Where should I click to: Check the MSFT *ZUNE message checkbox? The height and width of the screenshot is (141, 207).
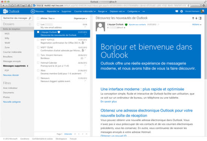click(x=38, y=48)
